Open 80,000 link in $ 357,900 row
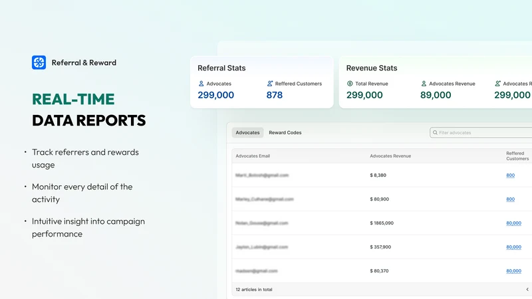532x299 pixels. [x=513, y=247]
